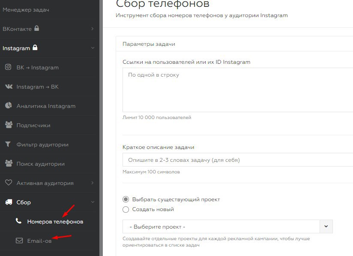Select the Выбрать существующий проект radio button
This screenshot has width=353, height=256.
[x=126, y=199]
